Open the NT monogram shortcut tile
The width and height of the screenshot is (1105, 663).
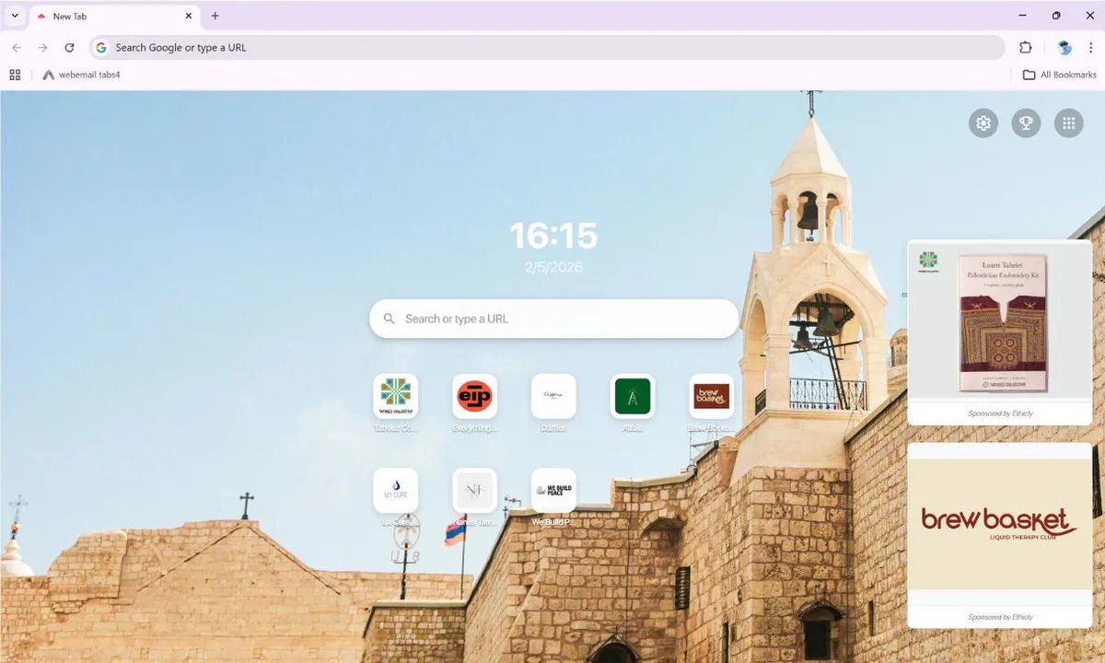474,491
